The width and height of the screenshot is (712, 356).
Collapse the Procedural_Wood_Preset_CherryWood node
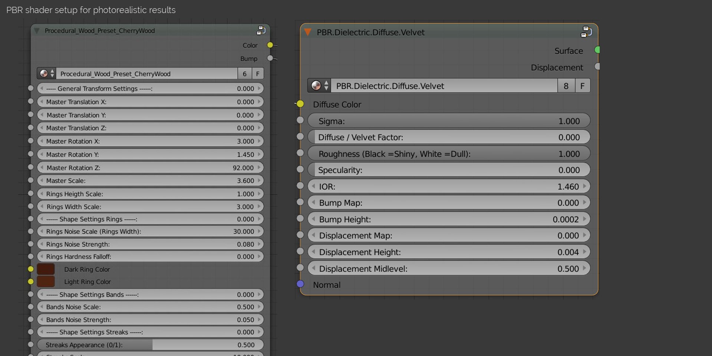tap(37, 30)
